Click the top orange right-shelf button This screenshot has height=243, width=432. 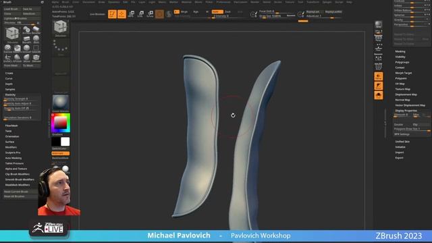378,76
